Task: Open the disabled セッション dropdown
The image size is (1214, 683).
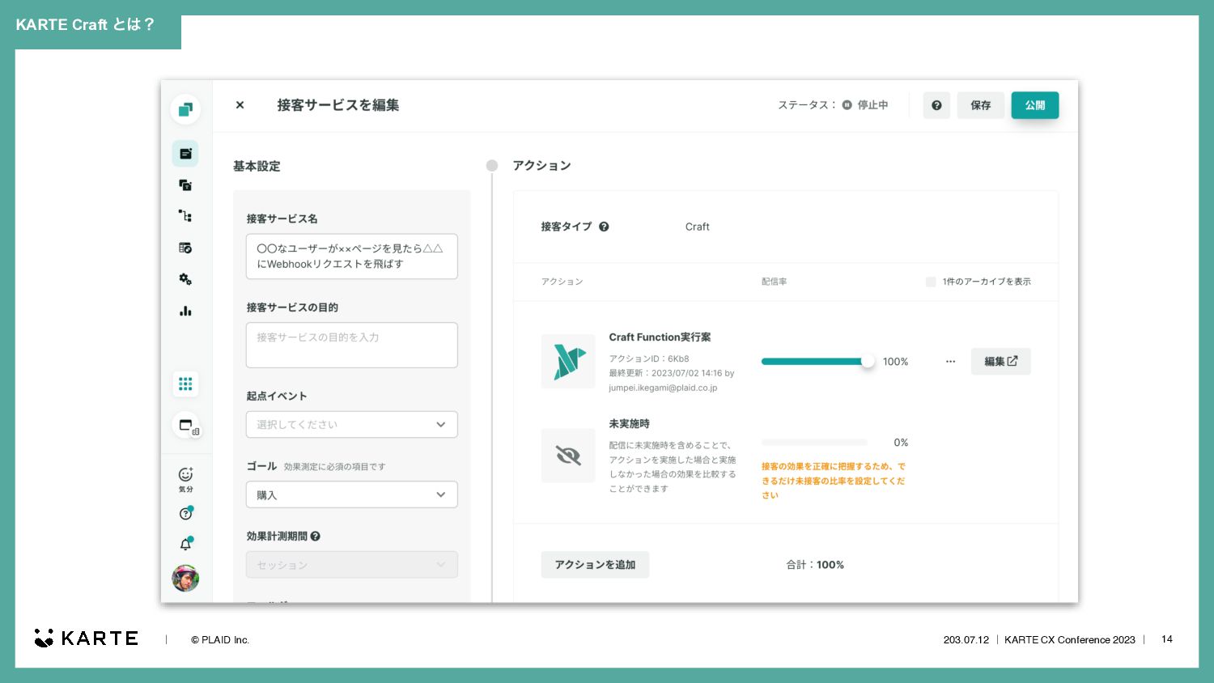Action: [352, 565]
